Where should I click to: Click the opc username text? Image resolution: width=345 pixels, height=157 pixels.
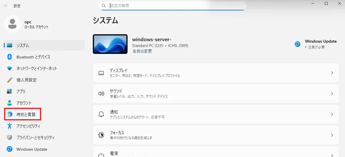coord(28,22)
